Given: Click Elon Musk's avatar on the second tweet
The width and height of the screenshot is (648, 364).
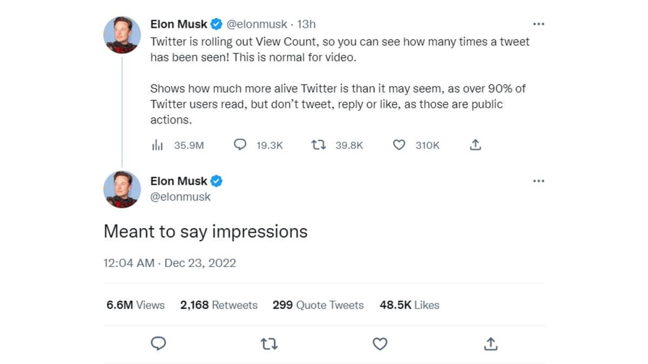Looking at the screenshot, I should (122, 190).
